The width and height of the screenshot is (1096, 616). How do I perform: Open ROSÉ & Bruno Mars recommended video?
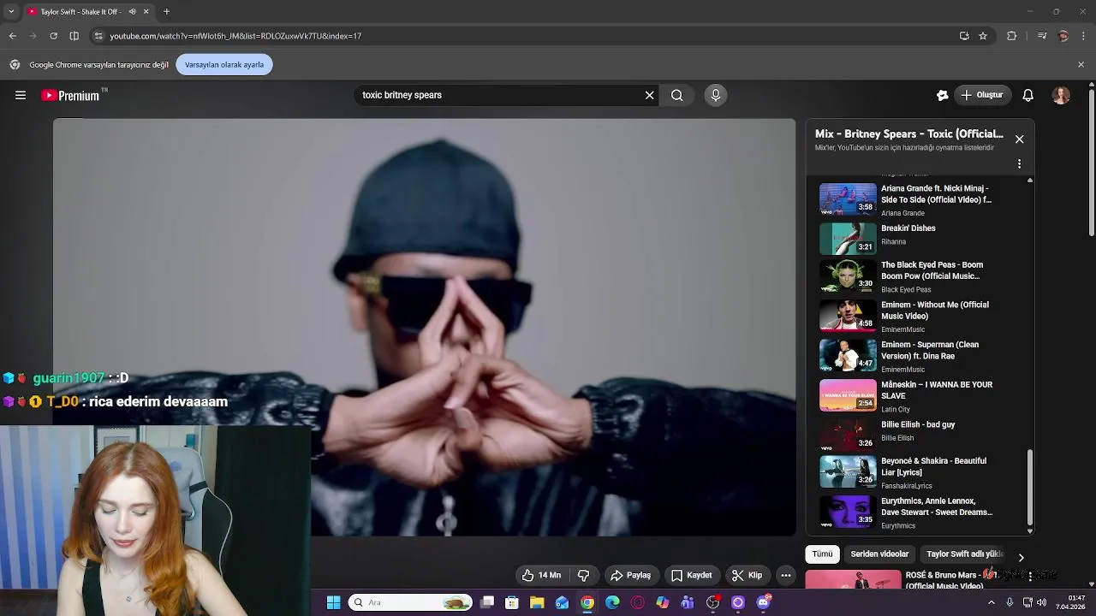[x=933, y=580]
